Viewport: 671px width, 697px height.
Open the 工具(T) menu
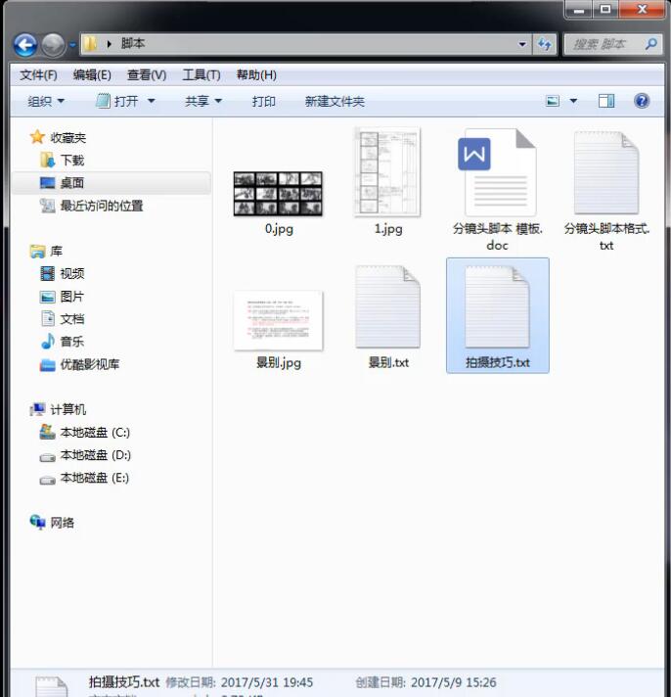[201, 75]
